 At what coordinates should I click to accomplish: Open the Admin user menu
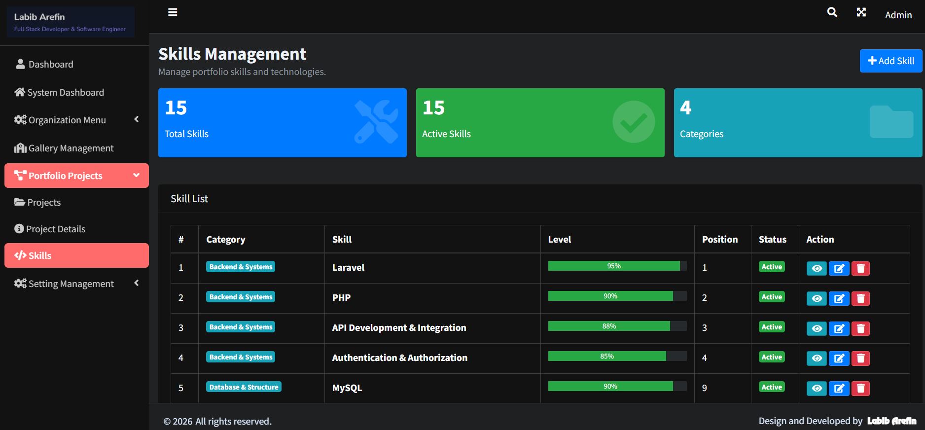coord(898,15)
